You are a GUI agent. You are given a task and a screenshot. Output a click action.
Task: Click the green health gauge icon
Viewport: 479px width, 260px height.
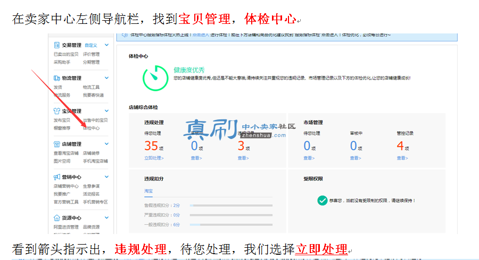[155, 78]
